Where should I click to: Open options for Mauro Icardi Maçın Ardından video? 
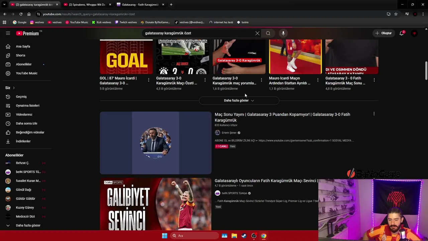pyautogui.click(x=318, y=80)
